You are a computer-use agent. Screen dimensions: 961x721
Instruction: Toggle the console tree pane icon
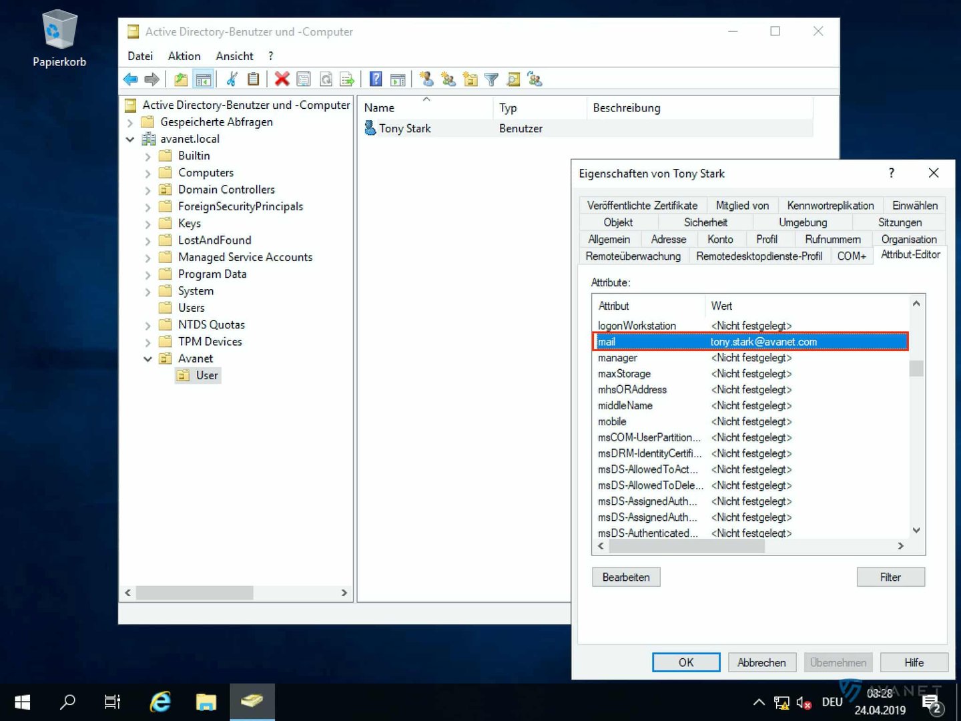204,79
